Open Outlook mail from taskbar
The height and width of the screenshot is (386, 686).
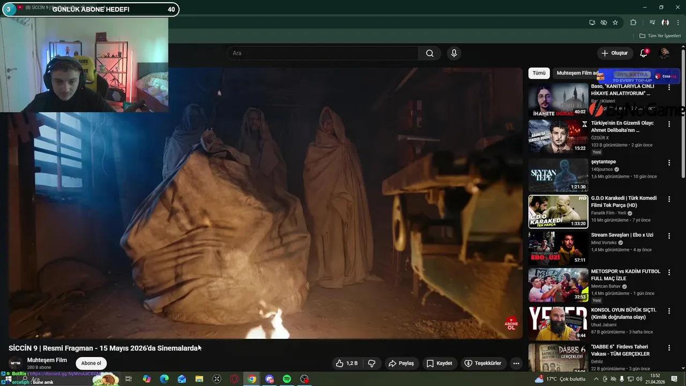click(x=182, y=379)
